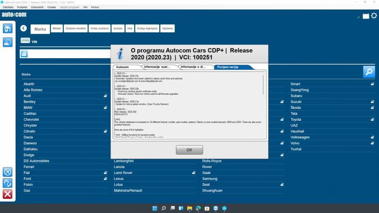
Task: Open the vehicle diagnostics car icon
Action: click(x=7, y=42)
